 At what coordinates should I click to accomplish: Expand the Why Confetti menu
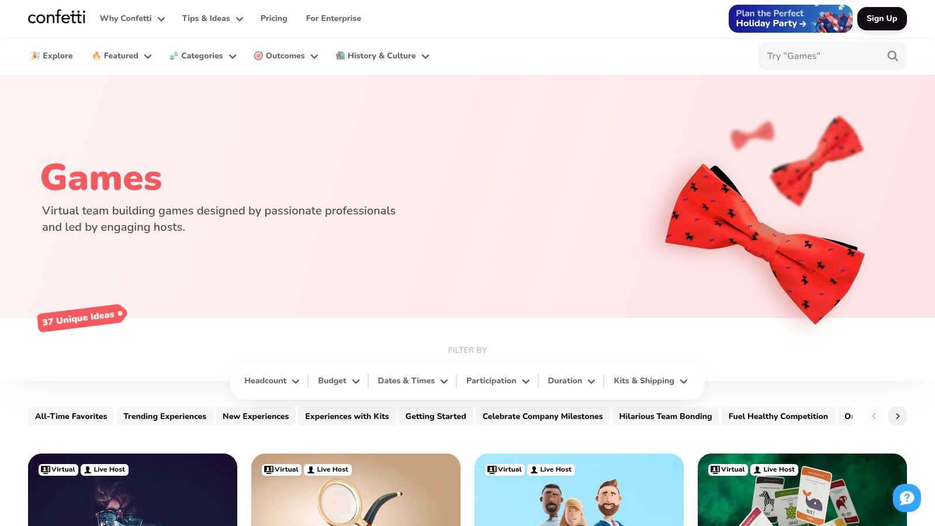point(133,18)
